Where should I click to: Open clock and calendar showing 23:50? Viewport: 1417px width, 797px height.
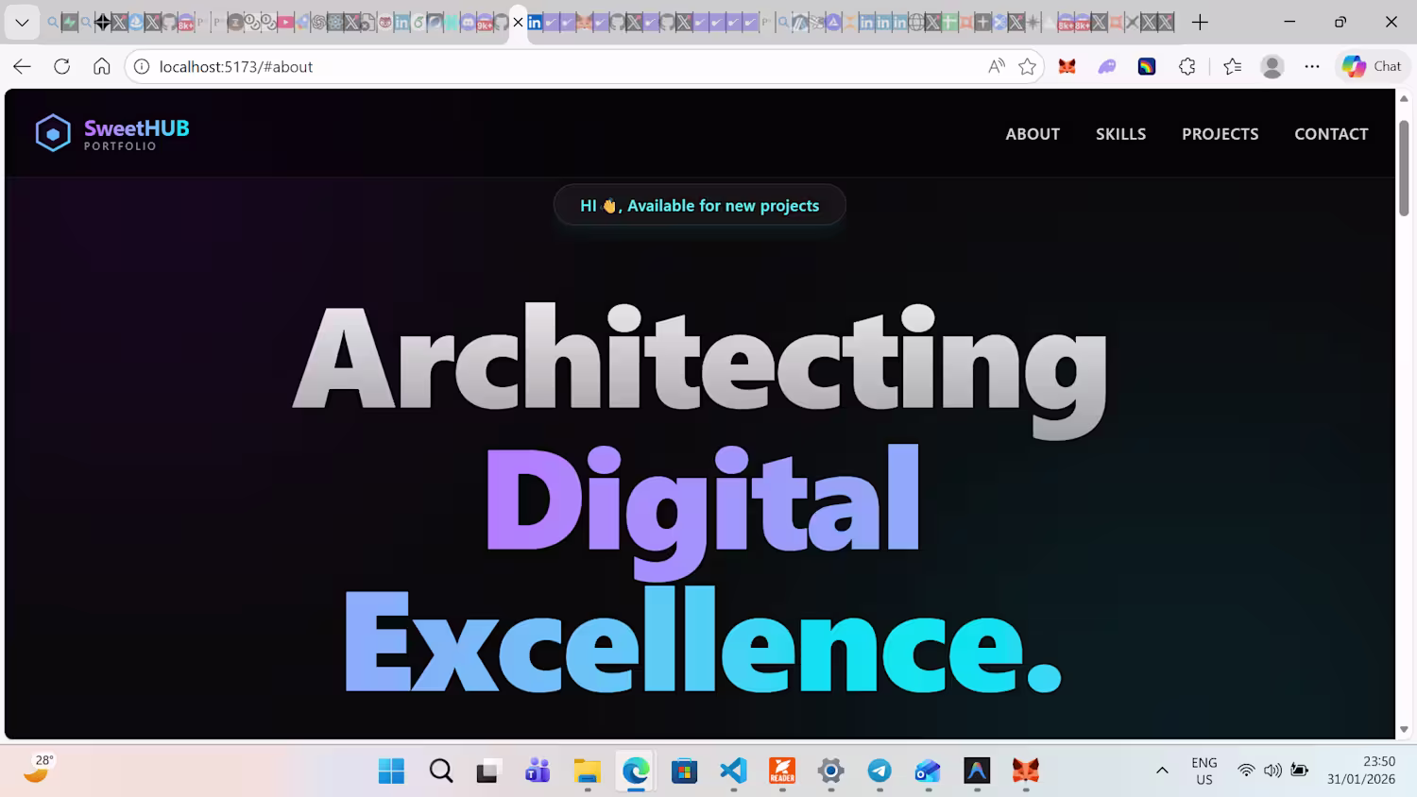[1361, 771]
